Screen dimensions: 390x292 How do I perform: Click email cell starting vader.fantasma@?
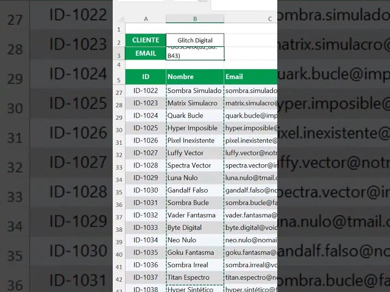pos(250,215)
